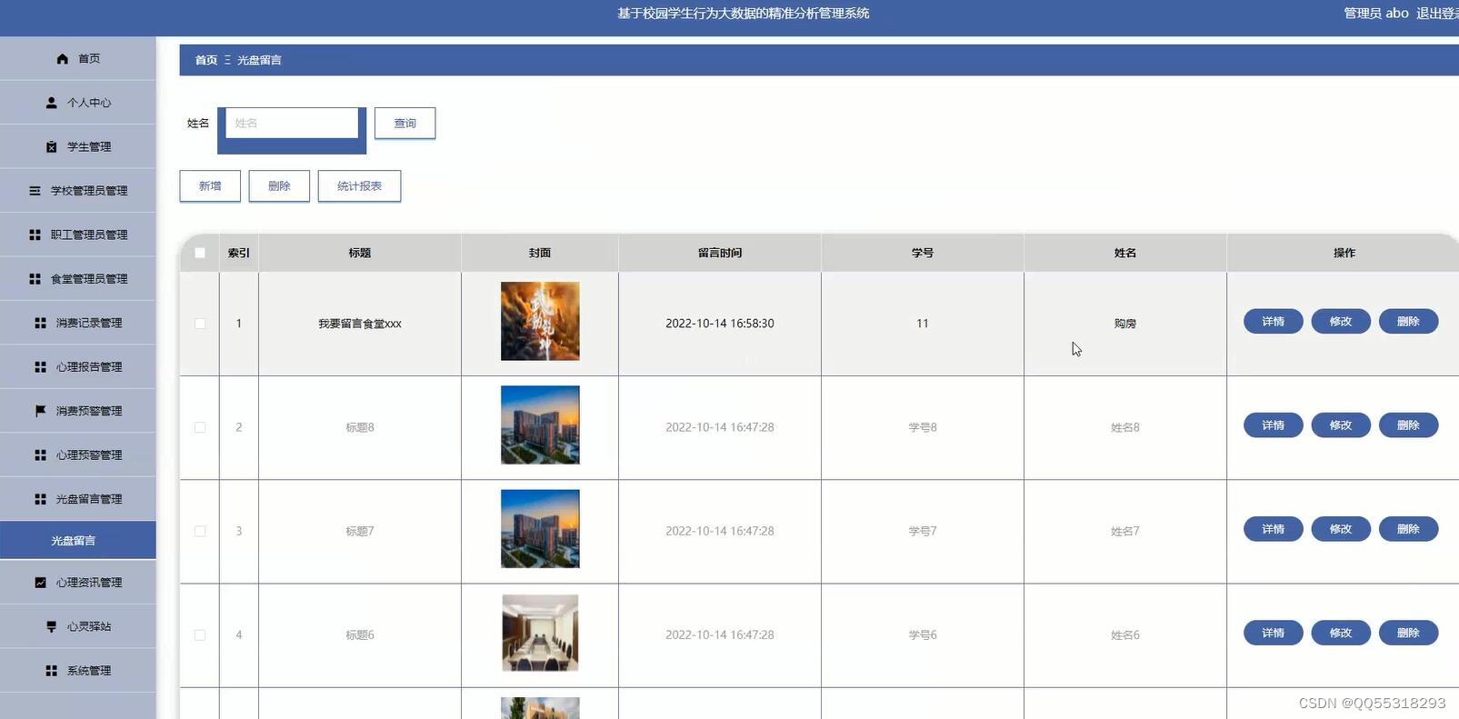The width and height of the screenshot is (1459, 719).
Task: Click the 删除 button above the table
Action: click(x=279, y=186)
